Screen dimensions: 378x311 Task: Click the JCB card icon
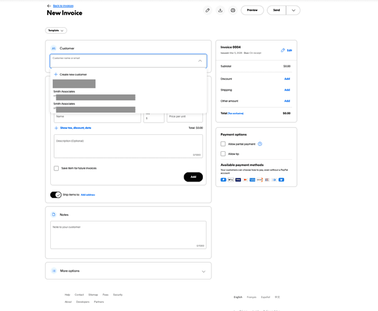[267, 180]
